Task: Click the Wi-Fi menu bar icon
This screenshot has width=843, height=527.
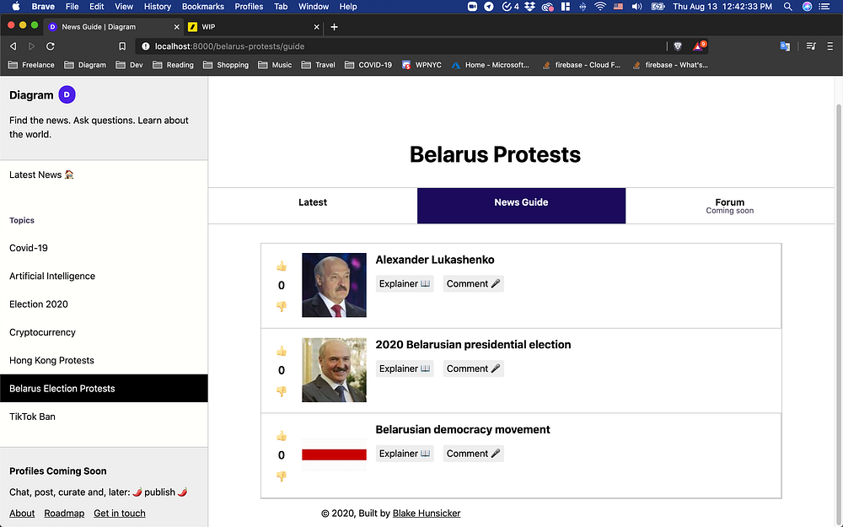Action: (x=600, y=7)
